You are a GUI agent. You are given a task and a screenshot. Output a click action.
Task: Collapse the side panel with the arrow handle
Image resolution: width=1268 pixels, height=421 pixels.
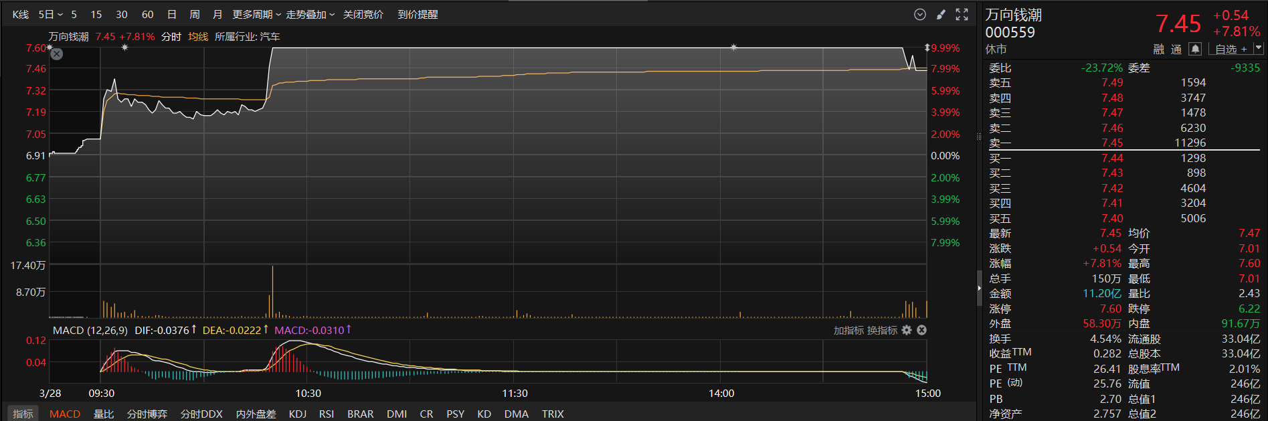[x=979, y=288]
